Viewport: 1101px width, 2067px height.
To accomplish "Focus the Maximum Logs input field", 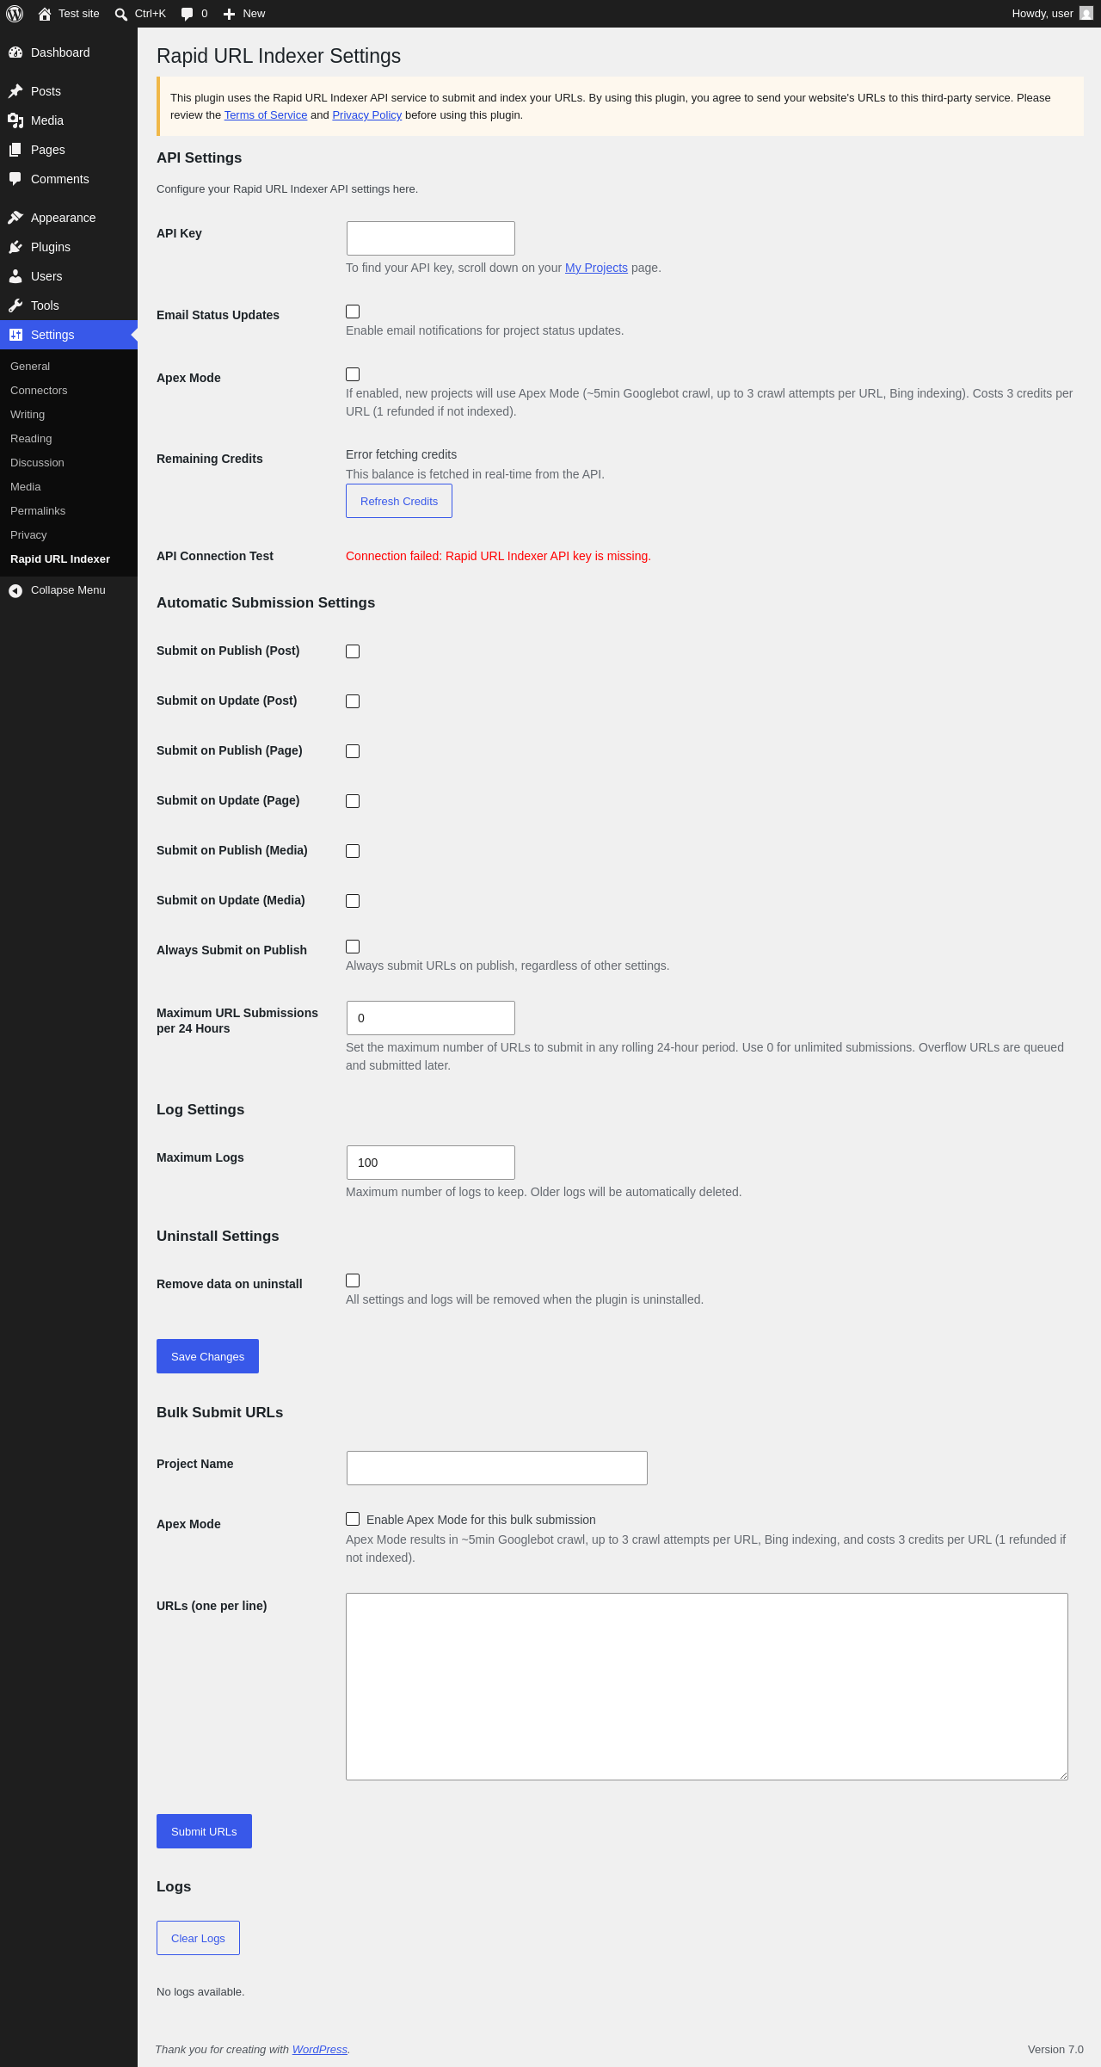I will tap(431, 1163).
